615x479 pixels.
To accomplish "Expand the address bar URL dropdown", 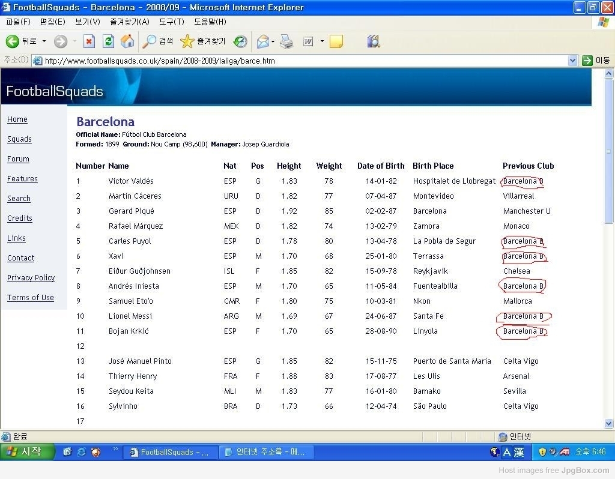I will click(x=572, y=61).
